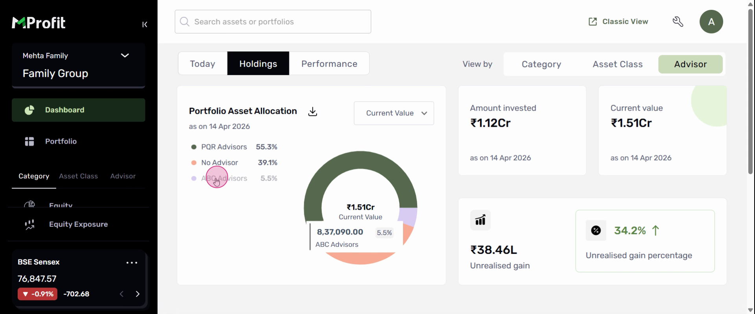Click the search assets or portfolios field
Viewport: 755px width, 314px height.
[x=273, y=22]
